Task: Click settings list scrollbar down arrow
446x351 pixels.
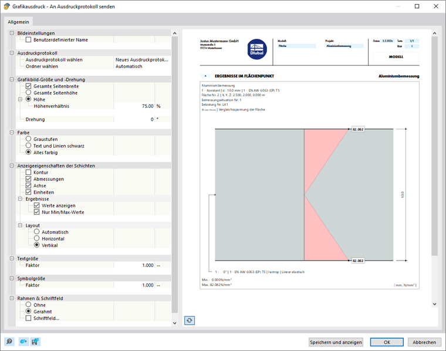Action: coord(175,323)
